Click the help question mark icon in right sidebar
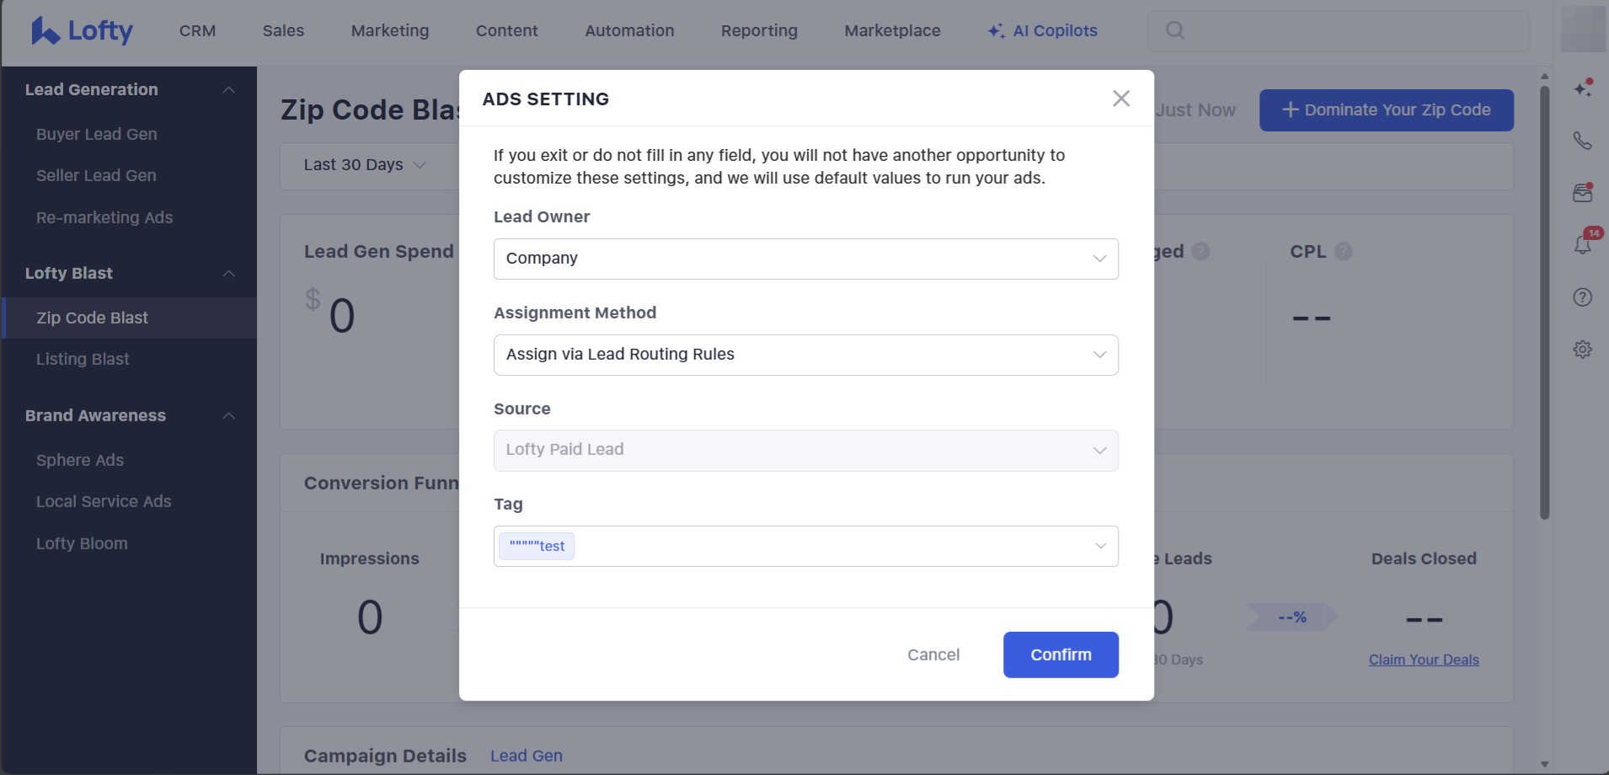1609x775 pixels. point(1583,297)
